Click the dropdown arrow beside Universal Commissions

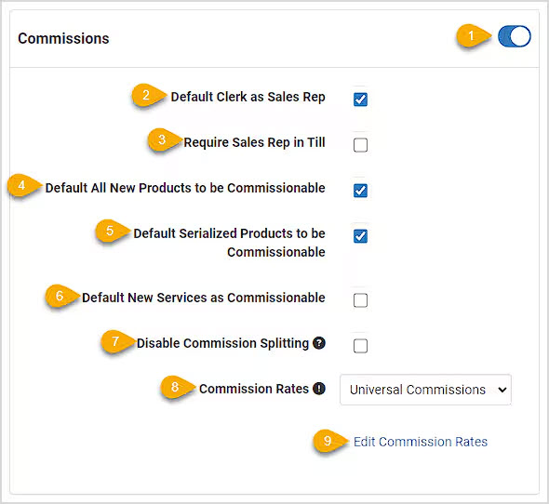502,390
